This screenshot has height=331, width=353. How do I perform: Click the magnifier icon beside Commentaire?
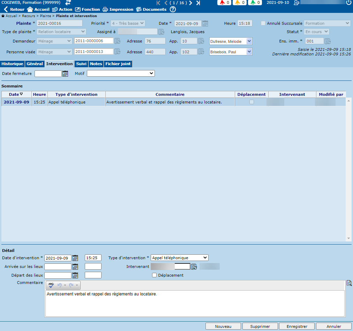[x=349, y=283]
